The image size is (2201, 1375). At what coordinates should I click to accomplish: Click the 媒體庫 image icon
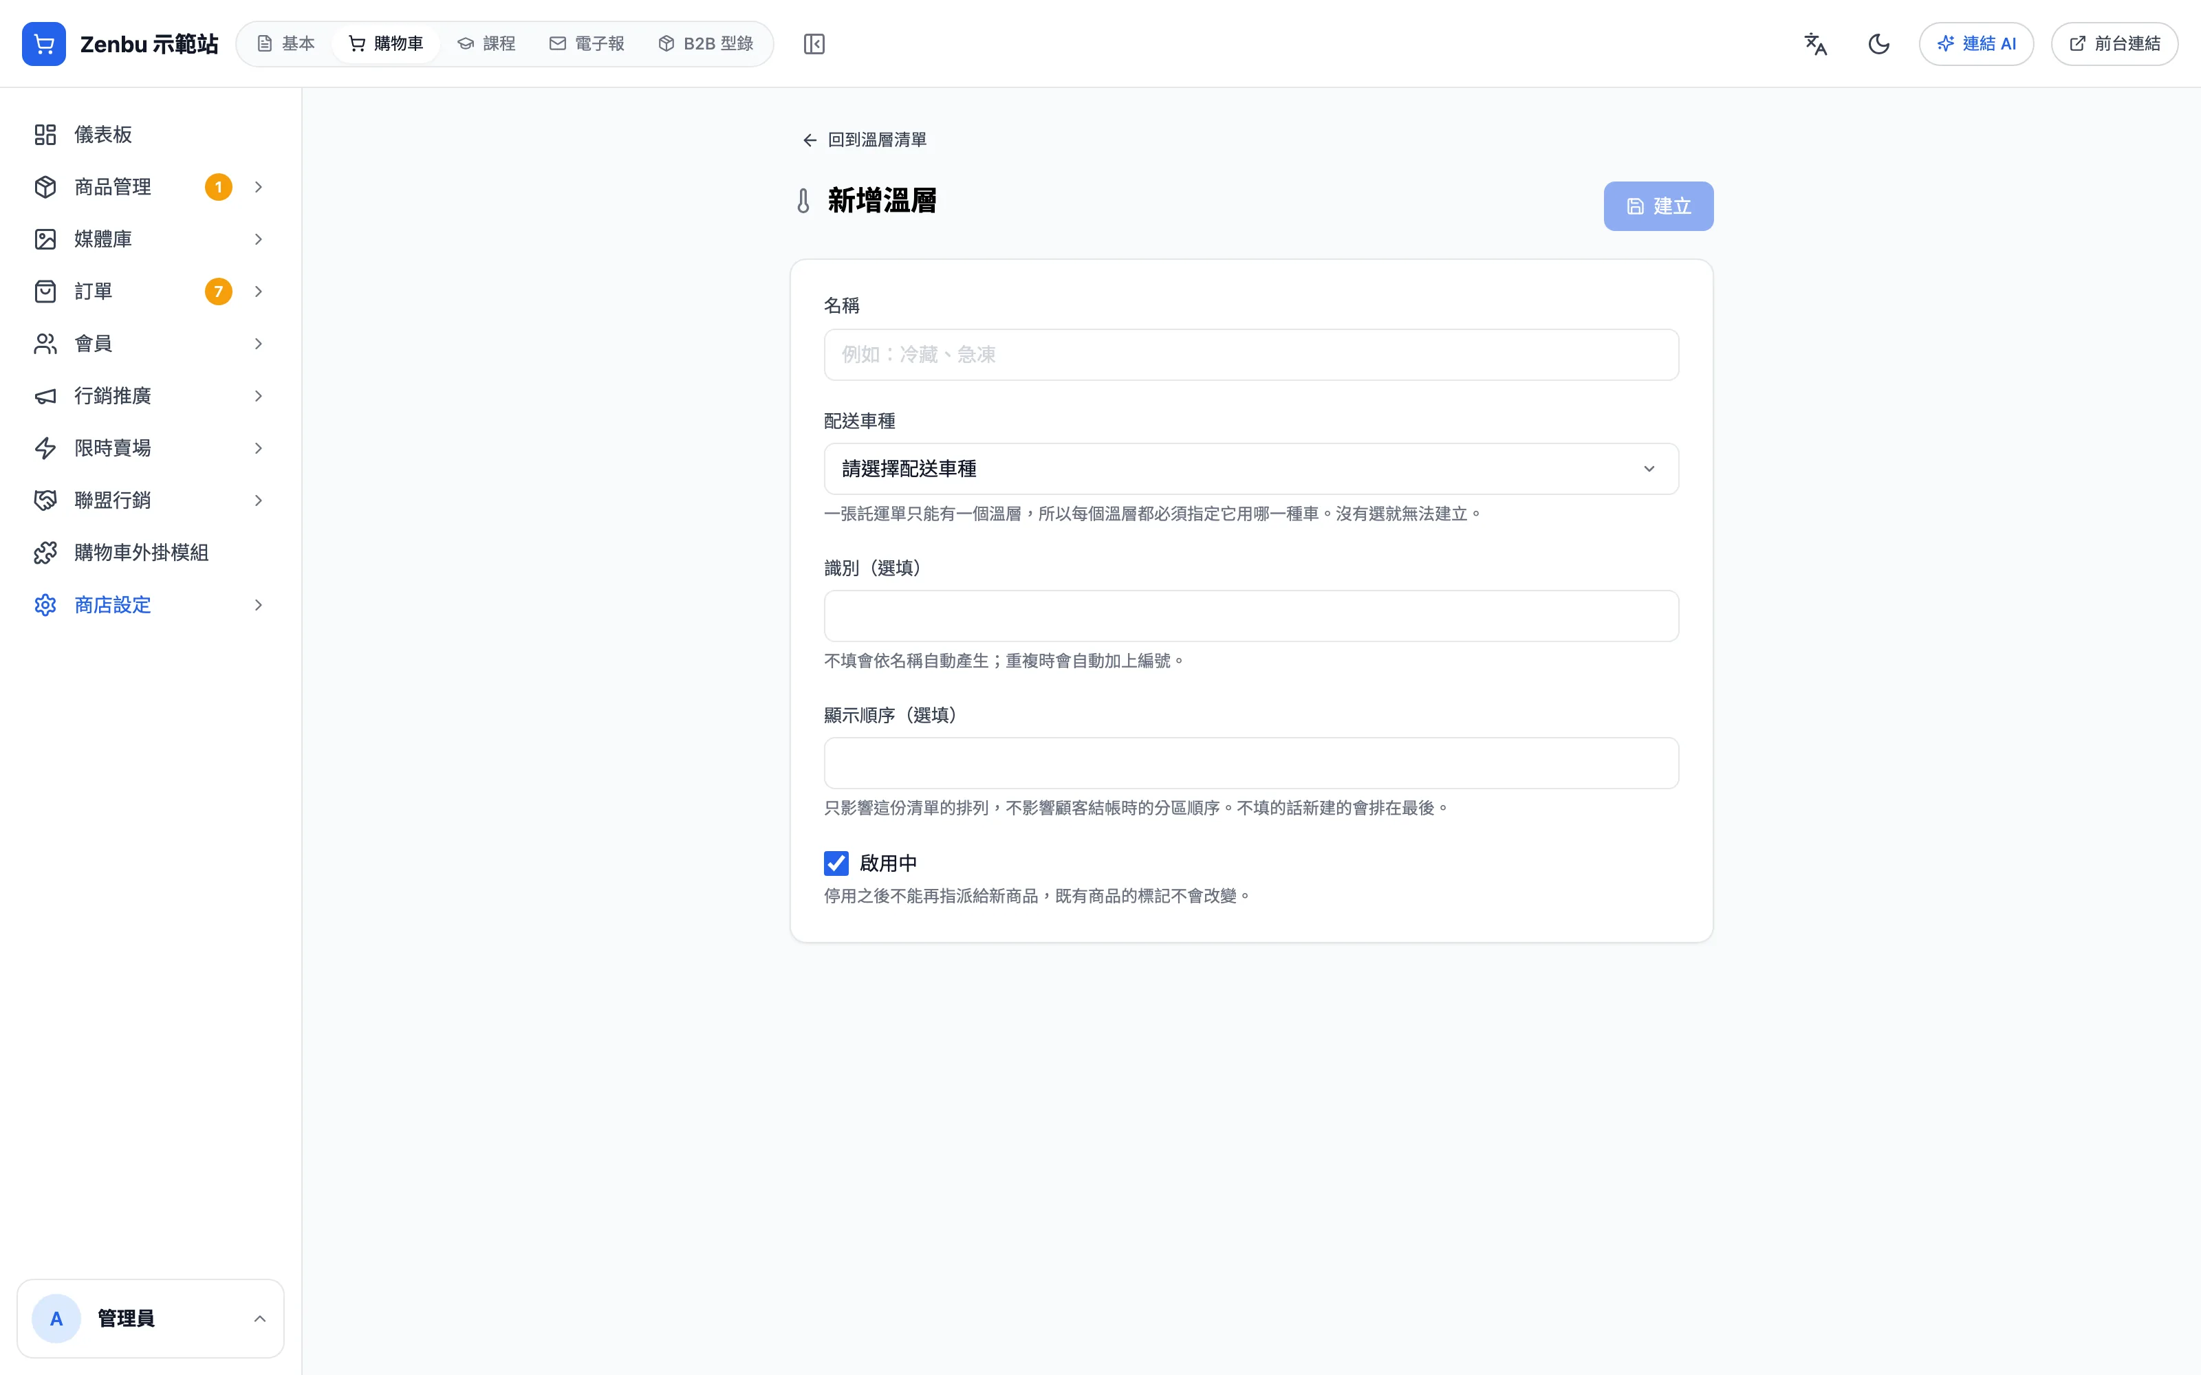[x=45, y=239]
